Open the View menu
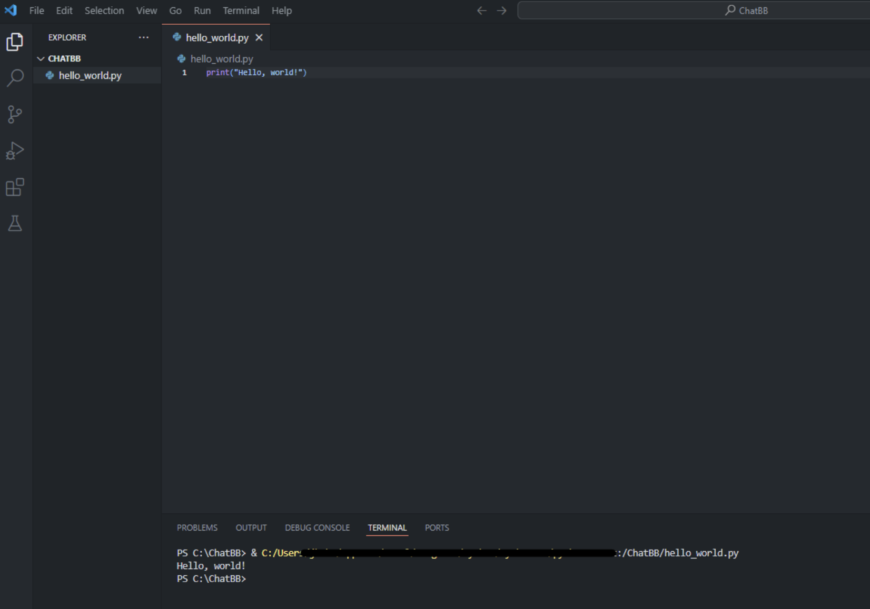The height and width of the screenshot is (609, 870). (x=146, y=11)
